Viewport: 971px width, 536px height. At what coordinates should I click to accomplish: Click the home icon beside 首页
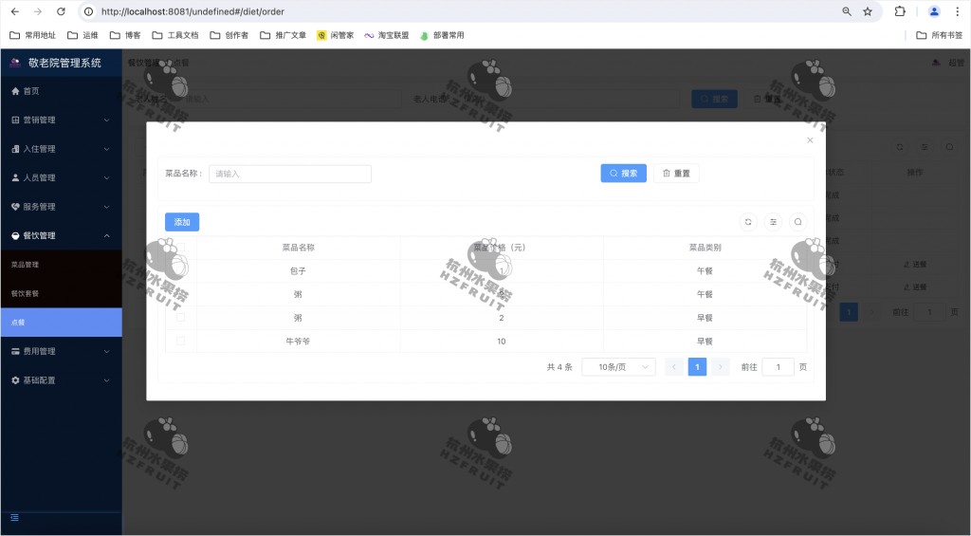click(x=15, y=91)
